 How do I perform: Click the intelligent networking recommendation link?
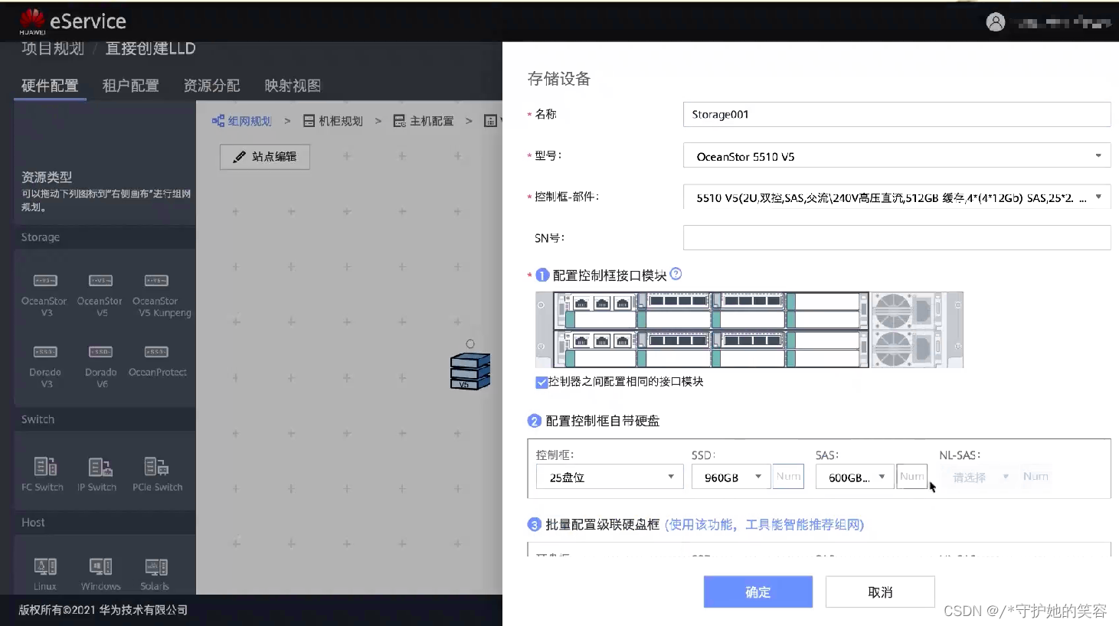tap(764, 524)
